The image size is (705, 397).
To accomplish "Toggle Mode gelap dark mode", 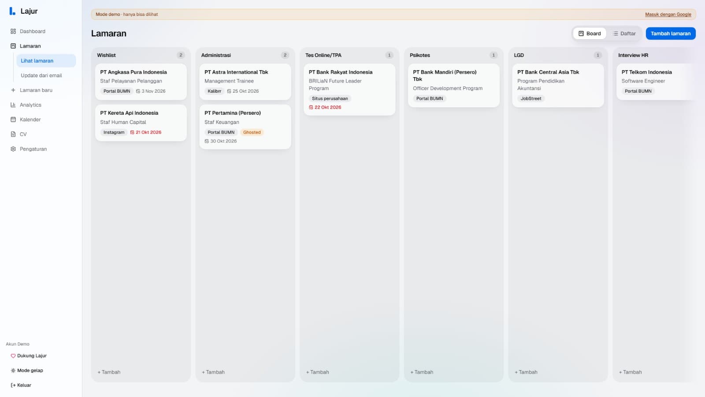I will tap(27, 371).
